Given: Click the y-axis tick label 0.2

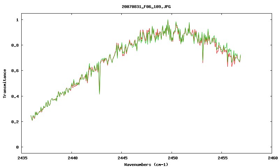Looking at the screenshot, I should pyautogui.click(x=15, y=122).
